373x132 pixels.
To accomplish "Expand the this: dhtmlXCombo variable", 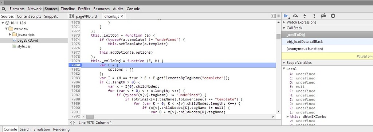I will [288, 117].
